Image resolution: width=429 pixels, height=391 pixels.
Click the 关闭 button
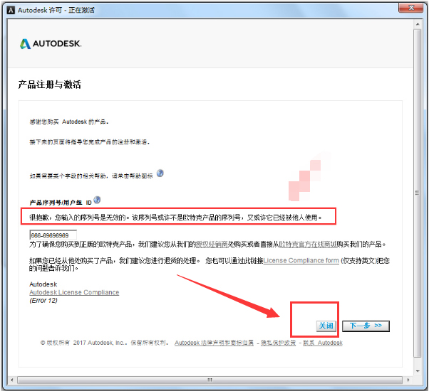pyautogui.click(x=326, y=326)
